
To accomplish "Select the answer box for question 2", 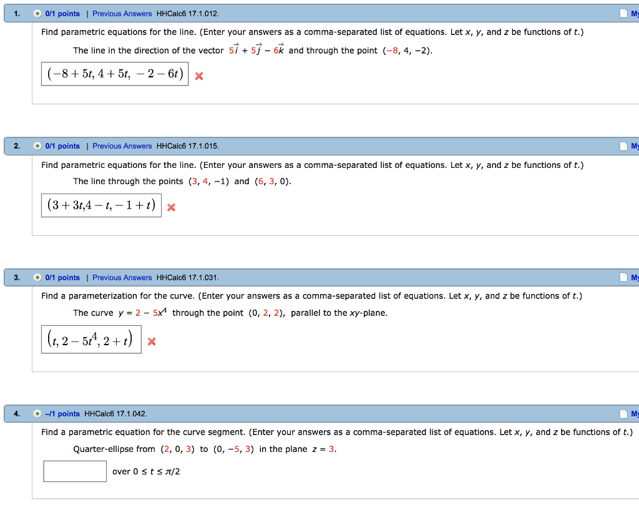I will click(x=101, y=205).
